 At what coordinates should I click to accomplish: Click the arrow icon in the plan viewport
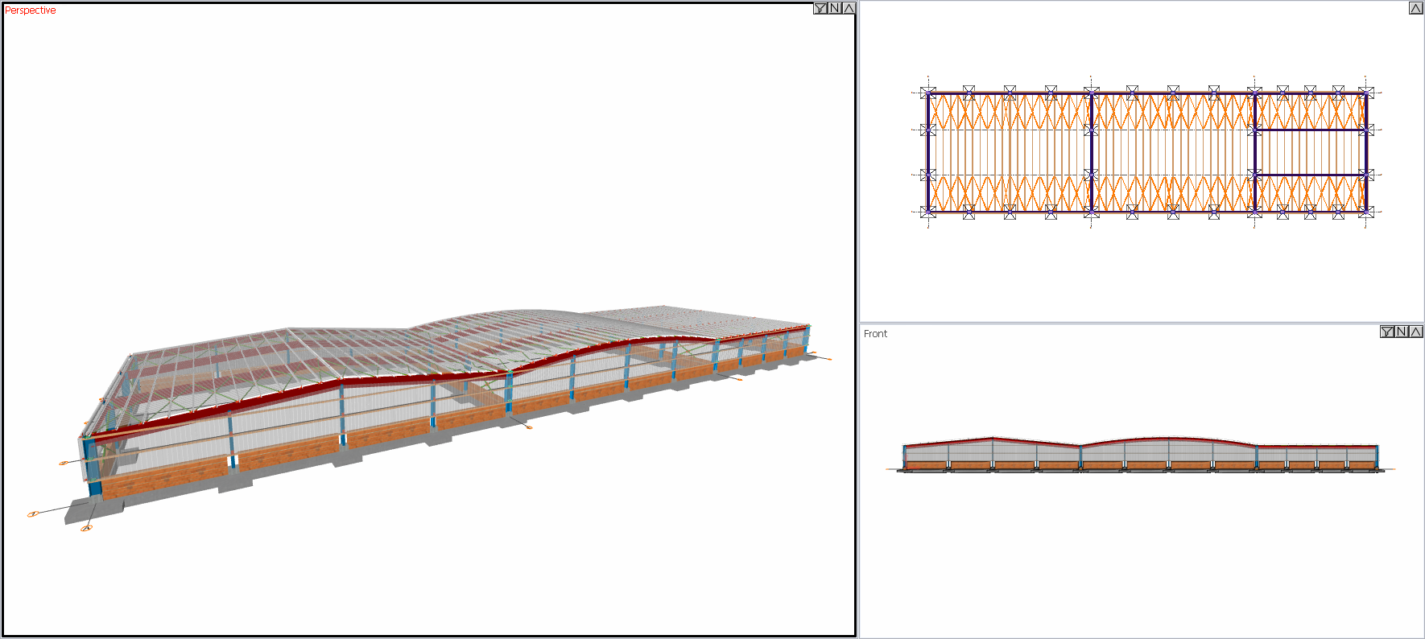[1415, 9]
